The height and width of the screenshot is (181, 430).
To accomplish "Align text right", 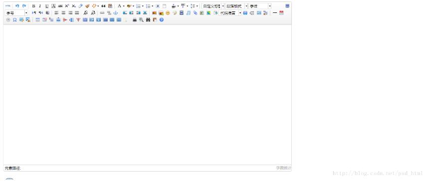I will 70,13.
